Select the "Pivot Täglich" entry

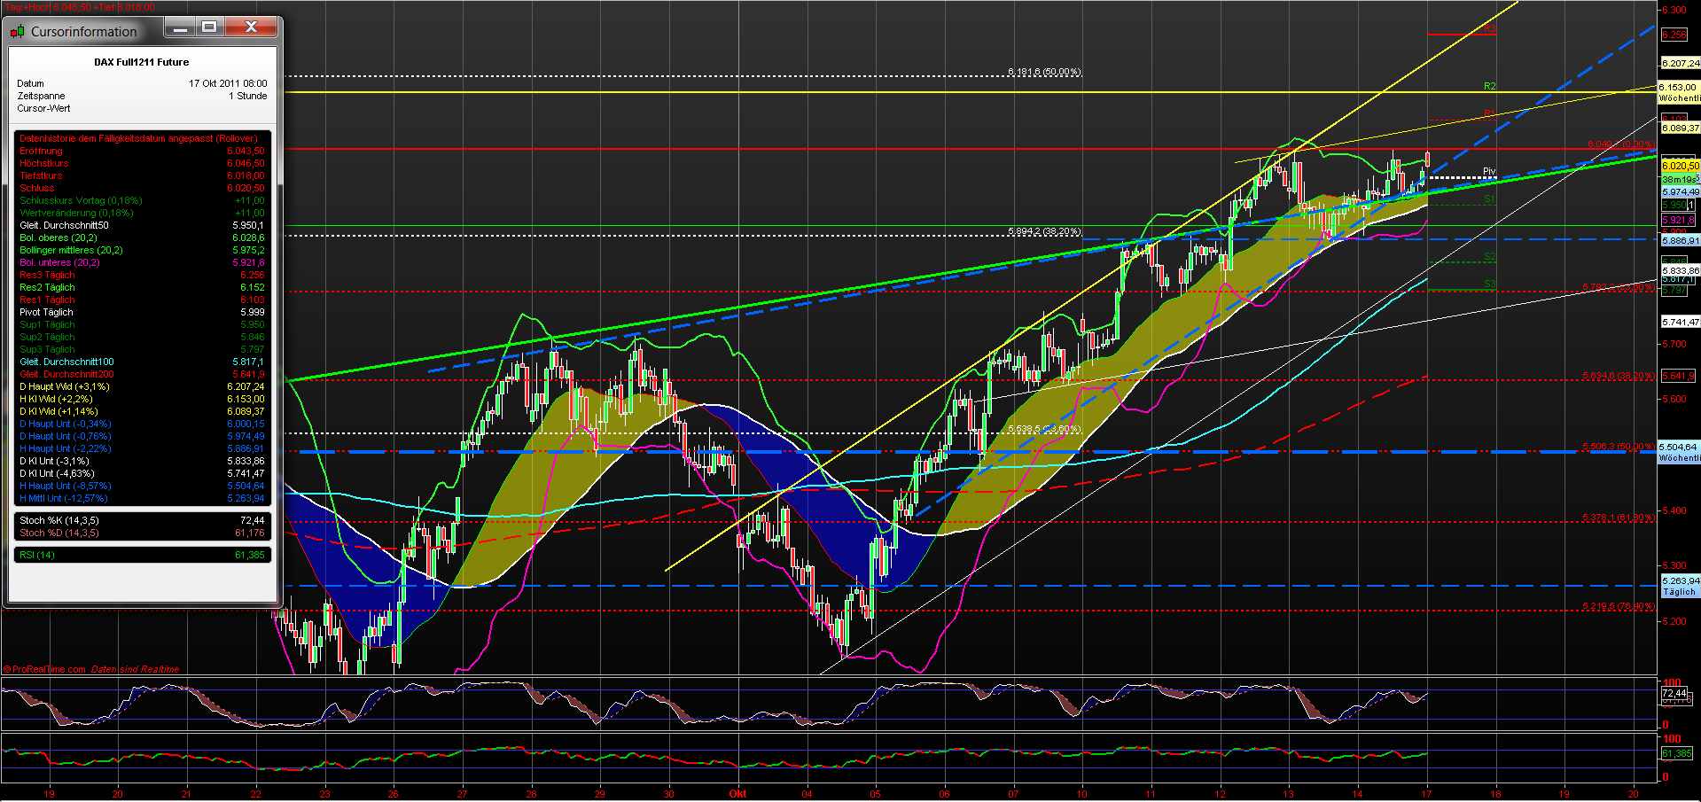coord(45,312)
